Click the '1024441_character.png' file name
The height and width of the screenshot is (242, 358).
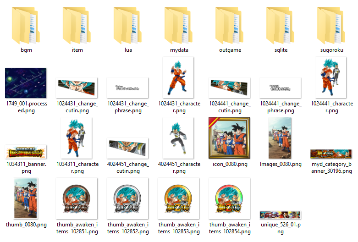[332, 107]
